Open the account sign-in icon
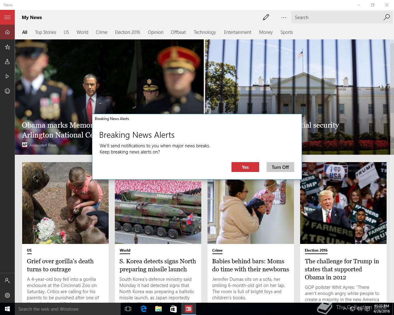 click(7, 281)
